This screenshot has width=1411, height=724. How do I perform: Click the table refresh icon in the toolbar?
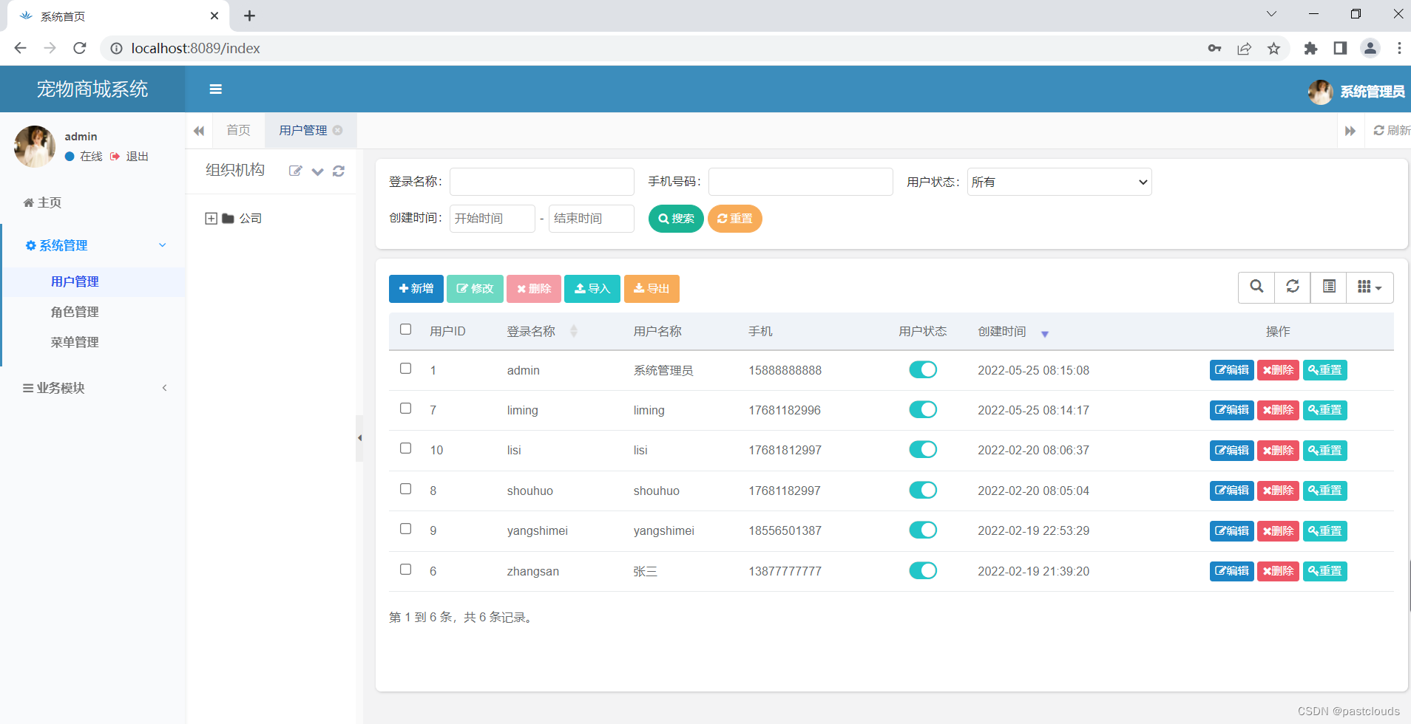pos(1293,287)
